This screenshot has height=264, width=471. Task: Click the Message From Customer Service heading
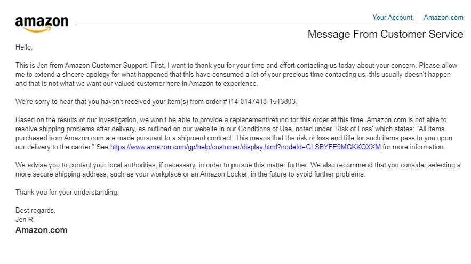(385, 34)
